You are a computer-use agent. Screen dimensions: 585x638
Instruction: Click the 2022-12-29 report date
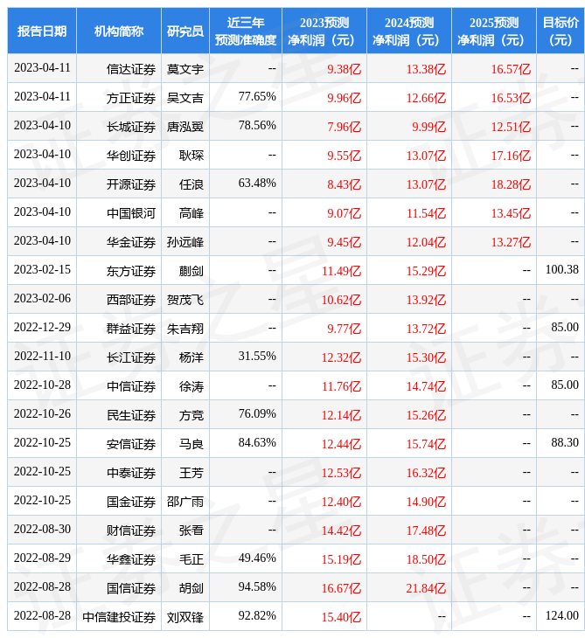[42, 327]
